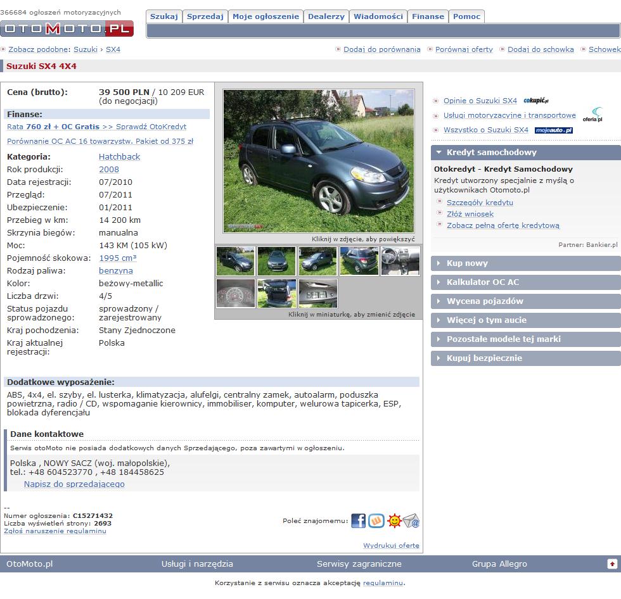The image size is (621, 599).
Task: Click the Schowek link at top right
Action: [605, 49]
